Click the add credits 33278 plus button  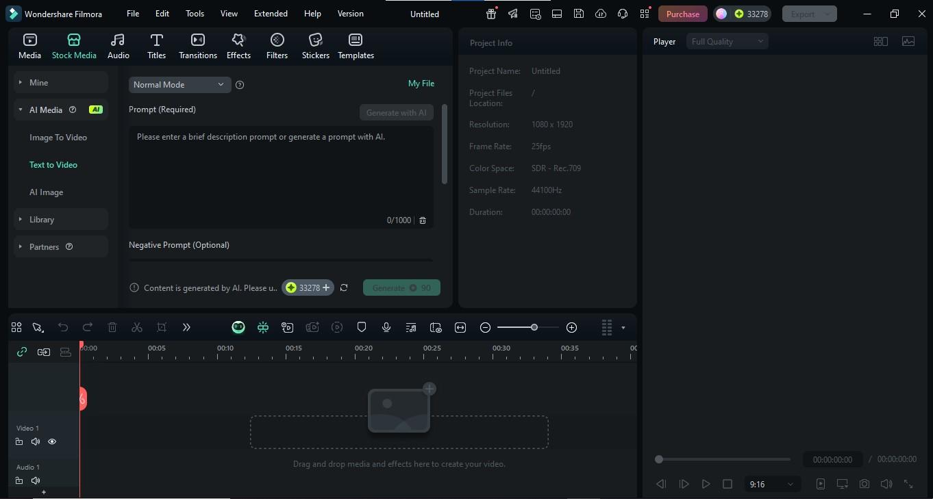click(308, 287)
